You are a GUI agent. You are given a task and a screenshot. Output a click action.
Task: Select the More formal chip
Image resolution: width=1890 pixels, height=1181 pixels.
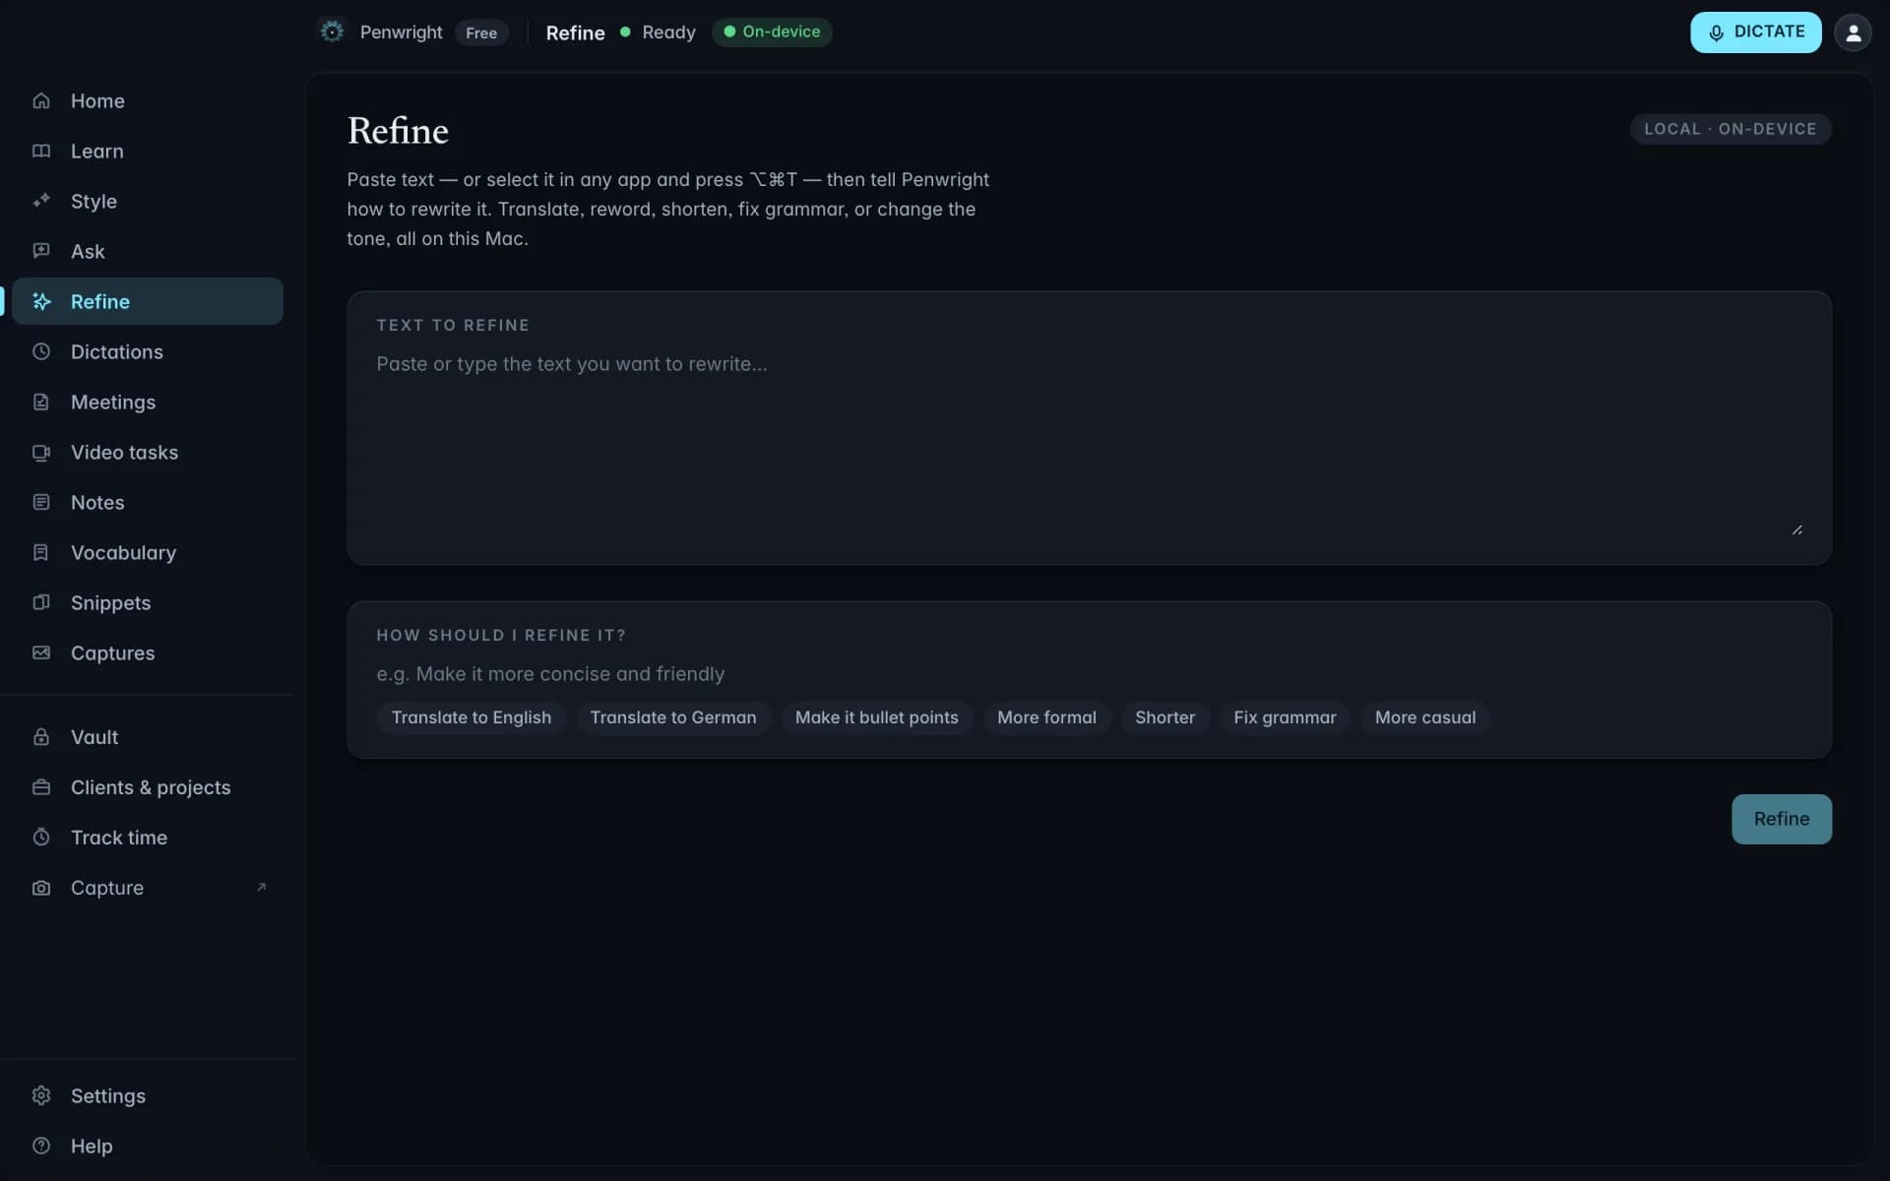[x=1046, y=717]
